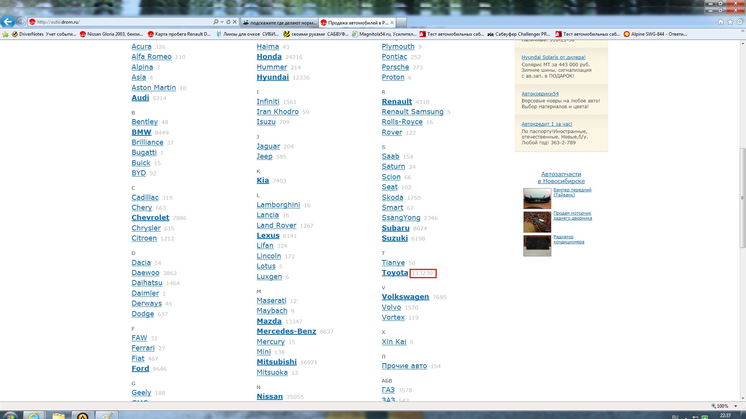
Task: Refresh the page with the reload icon
Action: [x=228, y=22]
